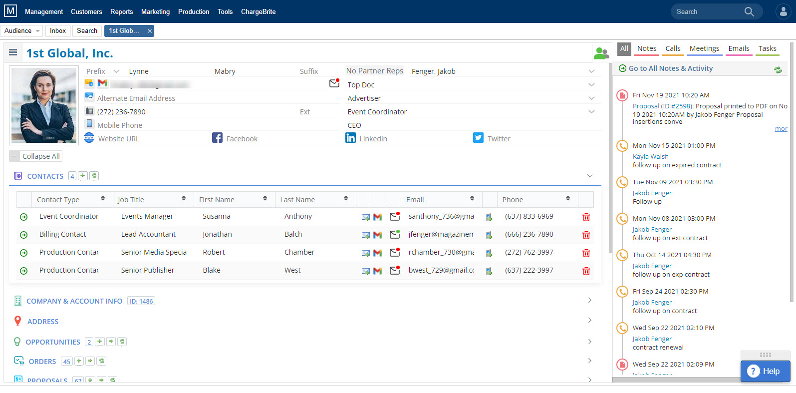Click the Help button
The width and height of the screenshot is (796, 393).
point(765,371)
